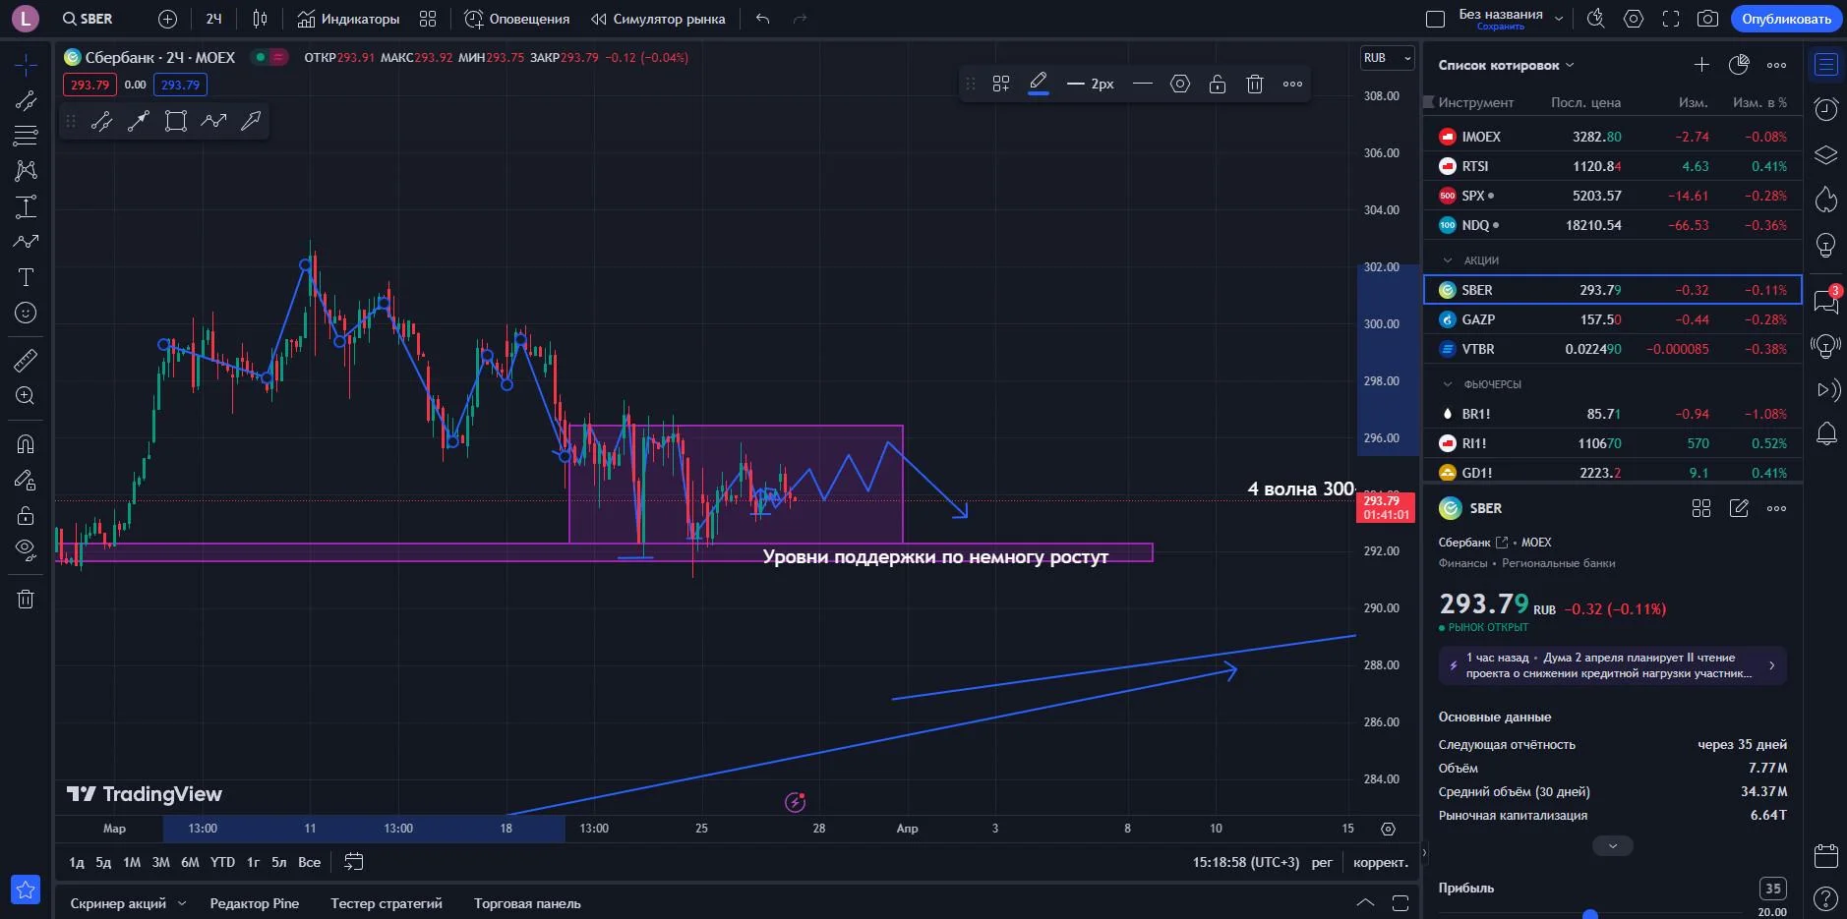This screenshot has height=919, width=1847.
Task: Toggle stay in drawing mode
Action: click(26, 480)
